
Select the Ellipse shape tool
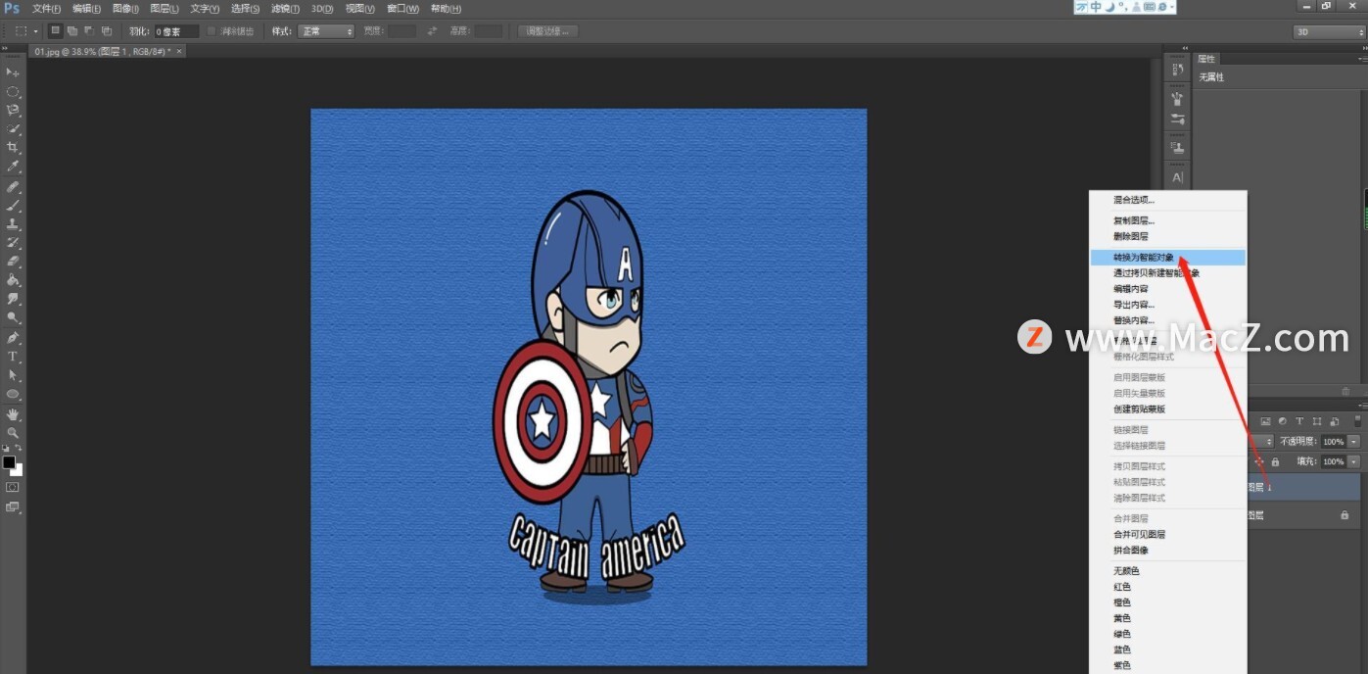coord(13,394)
